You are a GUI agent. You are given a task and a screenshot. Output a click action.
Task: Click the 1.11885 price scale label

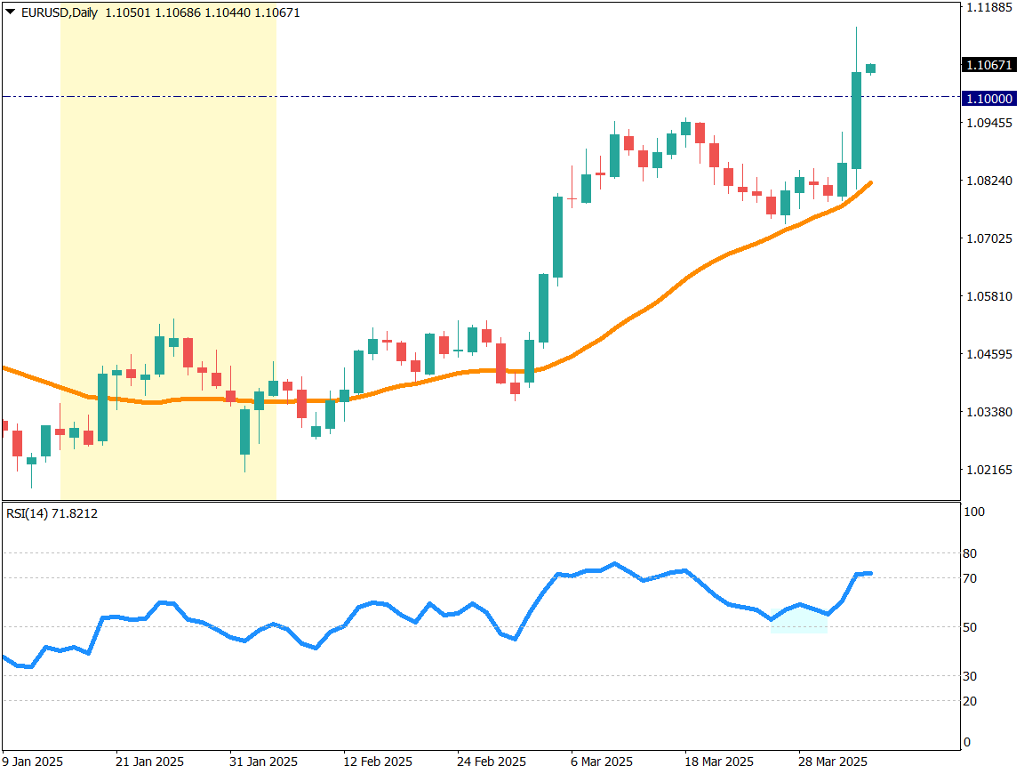pyautogui.click(x=988, y=8)
